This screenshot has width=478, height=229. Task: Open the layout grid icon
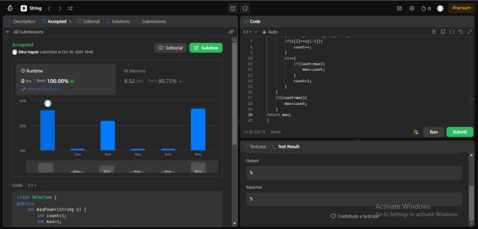[x=399, y=8]
